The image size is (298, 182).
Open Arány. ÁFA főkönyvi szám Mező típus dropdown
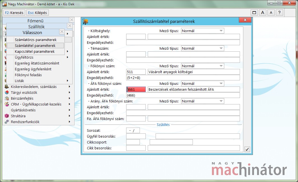[x=203, y=101]
